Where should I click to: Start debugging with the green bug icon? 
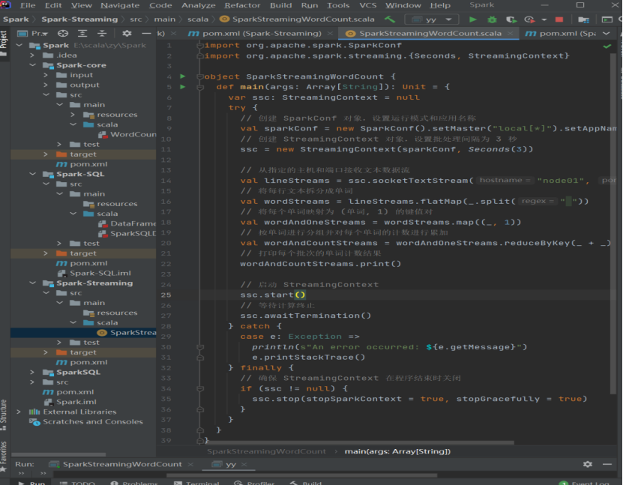pyautogui.click(x=492, y=19)
